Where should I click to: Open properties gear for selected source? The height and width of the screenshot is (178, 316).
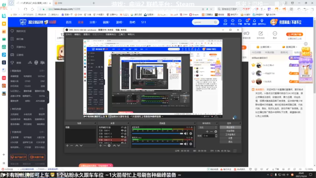(x=109, y=146)
